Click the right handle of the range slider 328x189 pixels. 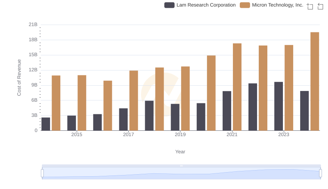[x=321, y=173]
